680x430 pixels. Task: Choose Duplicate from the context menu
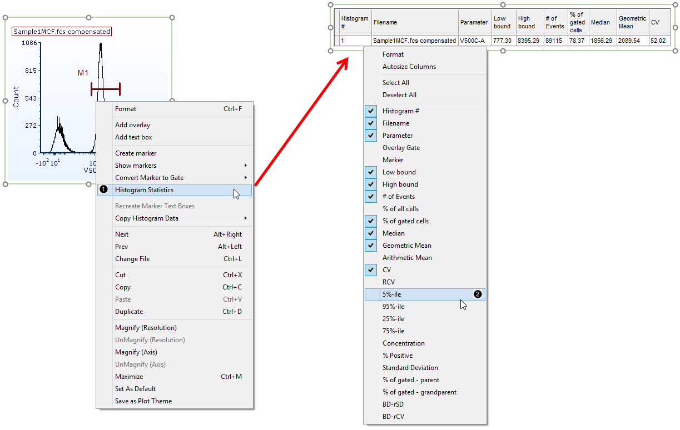pyautogui.click(x=129, y=312)
